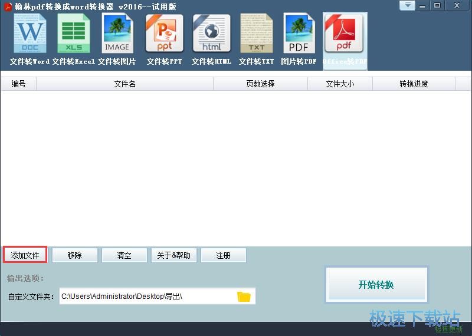This screenshot has width=472, height=336.
Task: Click the application logo in title bar
Action: pos(8,6)
